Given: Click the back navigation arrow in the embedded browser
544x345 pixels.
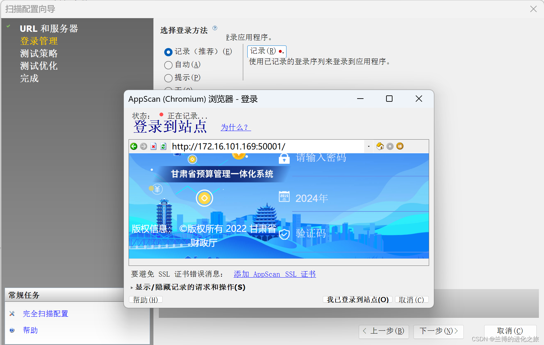Looking at the screenshot, I should click(134, 146).
